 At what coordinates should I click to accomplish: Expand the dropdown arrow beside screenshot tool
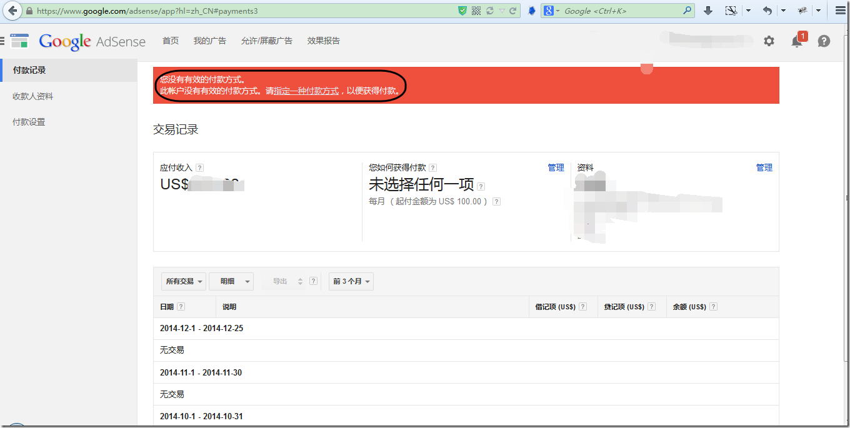click(x=749, y=11)
